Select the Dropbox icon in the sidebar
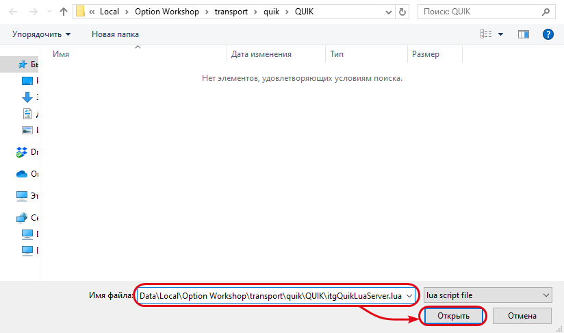Image resolution: width=564 pixels, height=333 pixels. pyautogui.click(x=22, y=152)
